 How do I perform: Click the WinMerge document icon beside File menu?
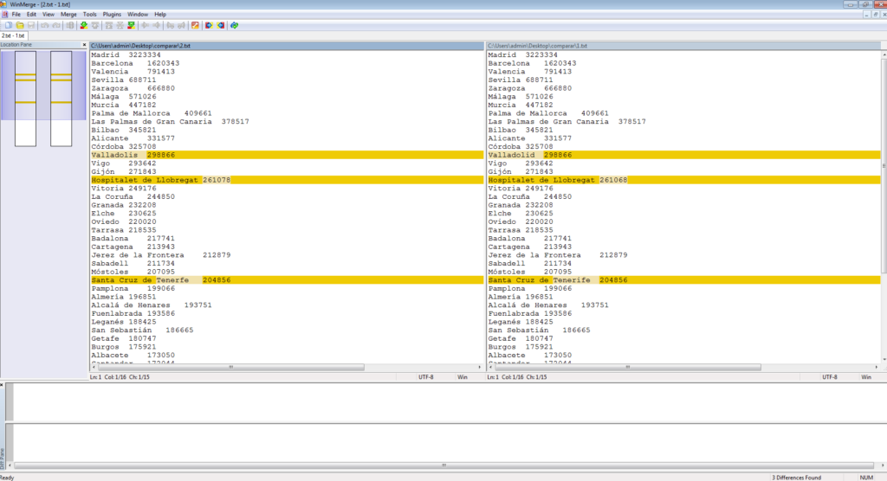coord(4,14)
